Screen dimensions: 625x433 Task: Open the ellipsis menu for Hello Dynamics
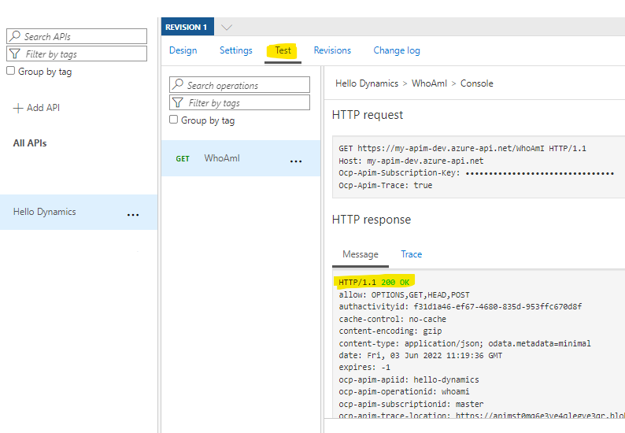tap(133, 214)
